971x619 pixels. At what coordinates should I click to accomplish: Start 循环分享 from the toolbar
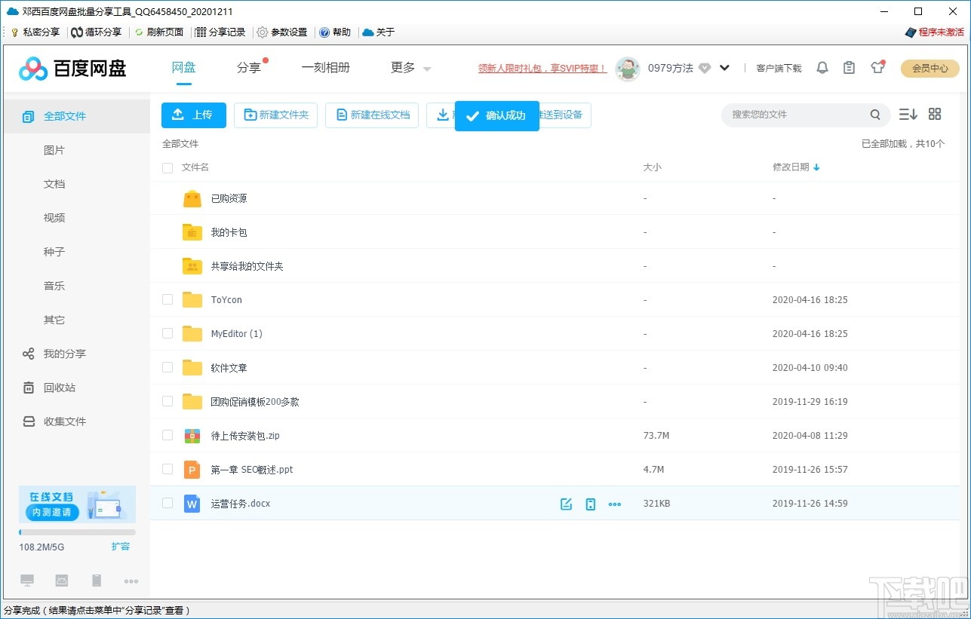pyautogui.click(x=96, y=32)
